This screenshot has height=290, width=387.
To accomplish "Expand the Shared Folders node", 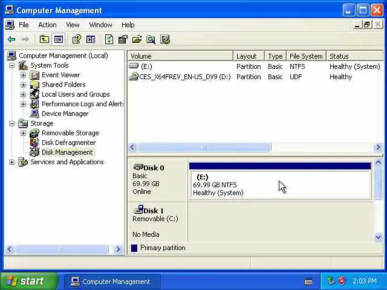I will tap(23, 85).
